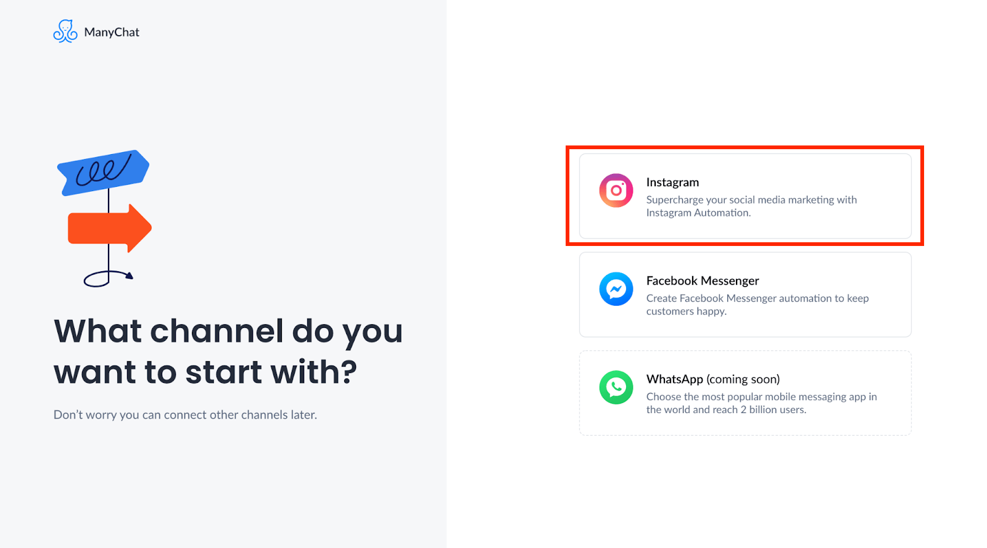Select the Facebook Messenger channel title
The width and height of the screenshot is (987, 548).
click(x=703, y=280)
